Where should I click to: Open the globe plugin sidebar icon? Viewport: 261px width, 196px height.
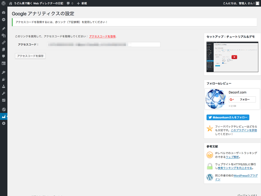[x=4, y=109]
